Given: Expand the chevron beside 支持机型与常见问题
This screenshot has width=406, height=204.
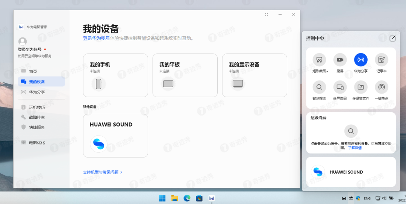Looking at the screenshot, I should (x=121, y=172).
